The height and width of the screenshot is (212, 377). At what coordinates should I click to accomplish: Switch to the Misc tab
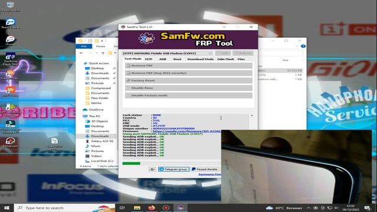click(x=241, y=59)
